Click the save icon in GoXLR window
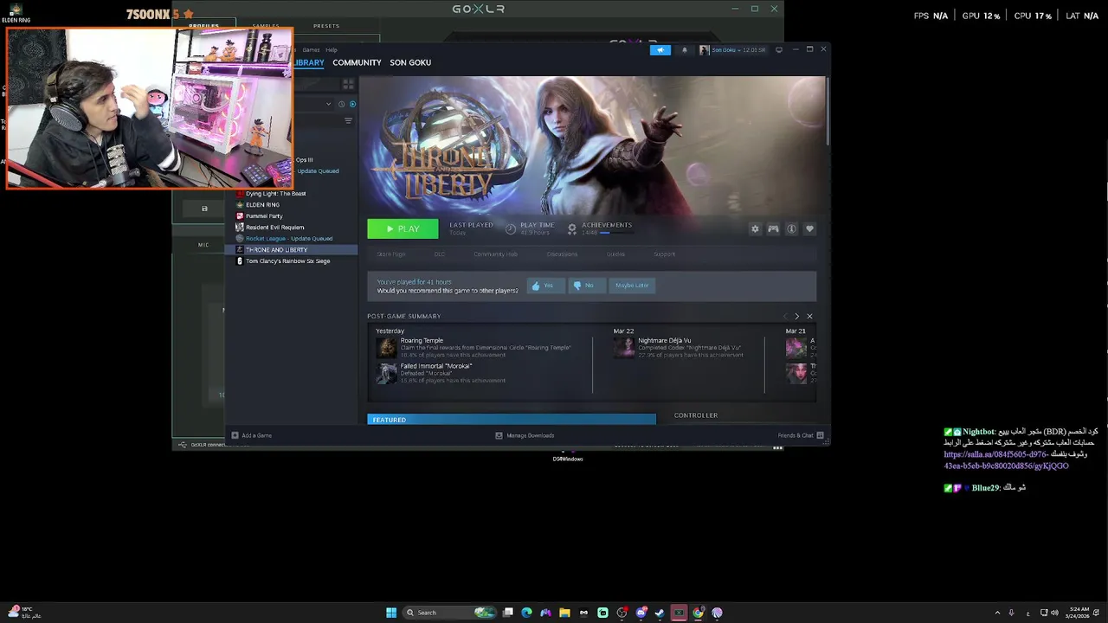The height and width of the screenshot is (623, 1108). click(204, 209)
